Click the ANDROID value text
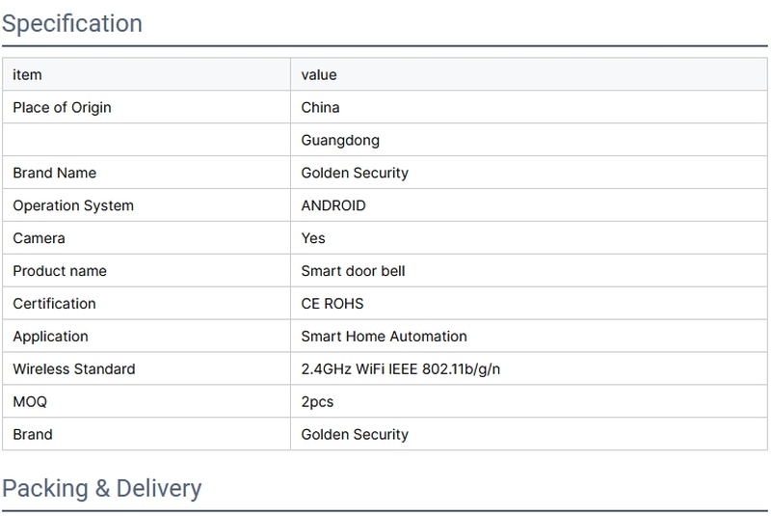 333,205
